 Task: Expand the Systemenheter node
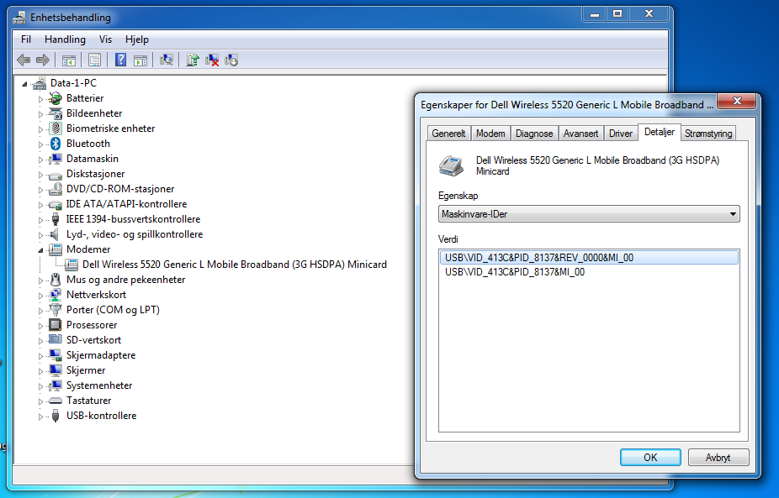tap(40, 386)
